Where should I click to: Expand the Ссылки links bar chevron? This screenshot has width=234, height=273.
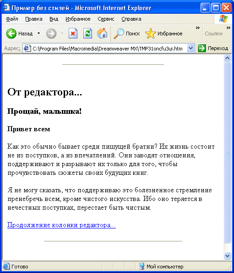click(228, 28)
